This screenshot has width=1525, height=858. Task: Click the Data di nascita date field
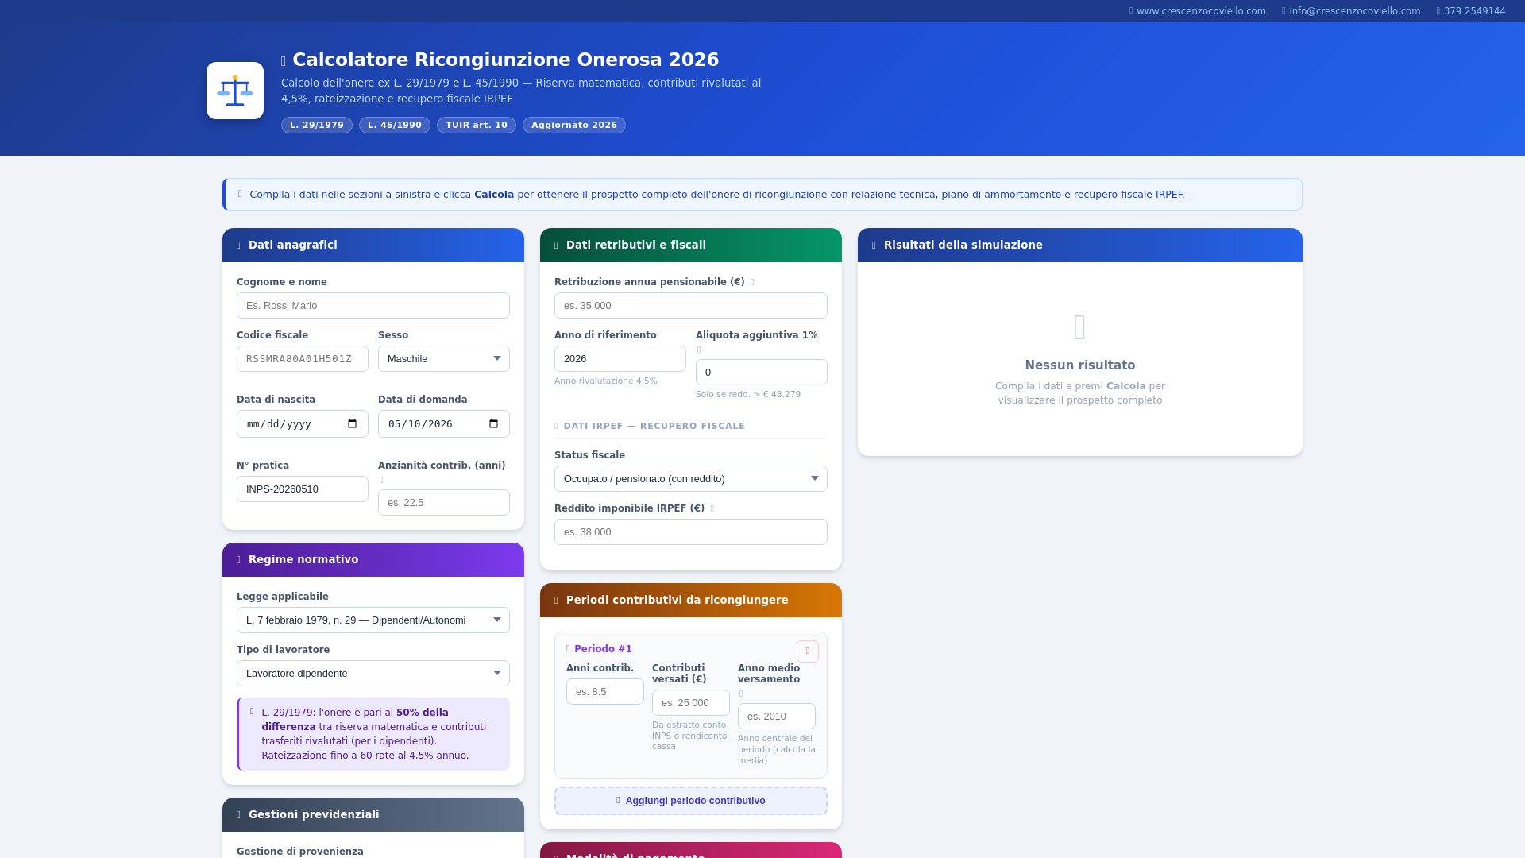coord(303,424)
